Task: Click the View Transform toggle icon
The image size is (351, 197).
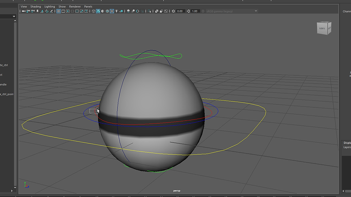Action: click(203, 11)
